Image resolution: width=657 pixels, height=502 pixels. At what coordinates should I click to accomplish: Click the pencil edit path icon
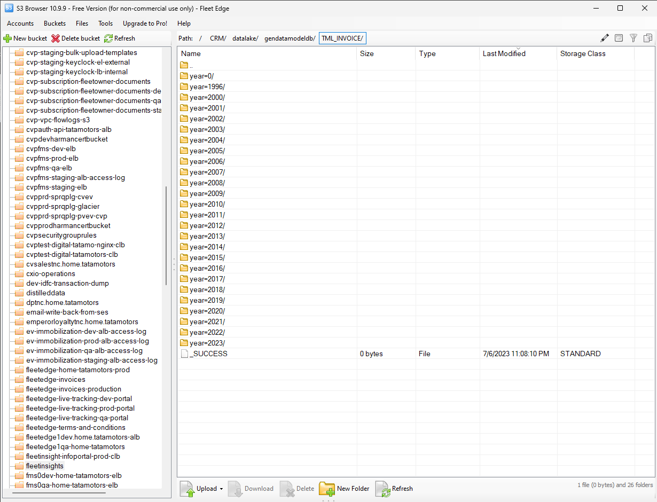tap(605, 38)
